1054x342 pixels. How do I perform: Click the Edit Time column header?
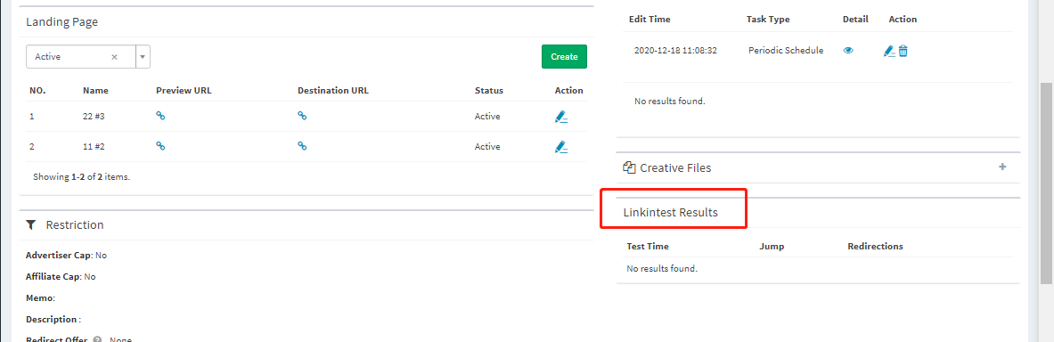[650, 20]
